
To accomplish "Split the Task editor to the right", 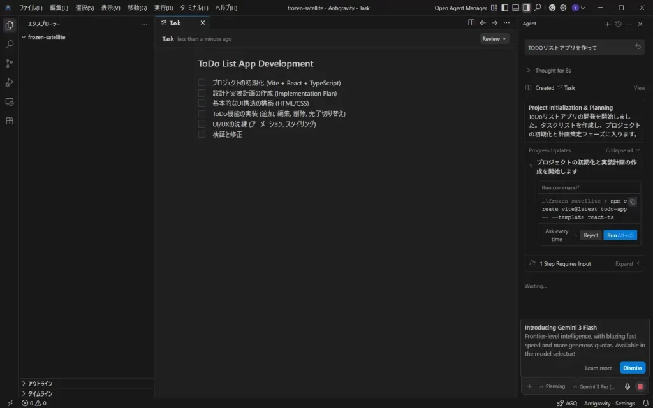I will (x=471, y=23).
